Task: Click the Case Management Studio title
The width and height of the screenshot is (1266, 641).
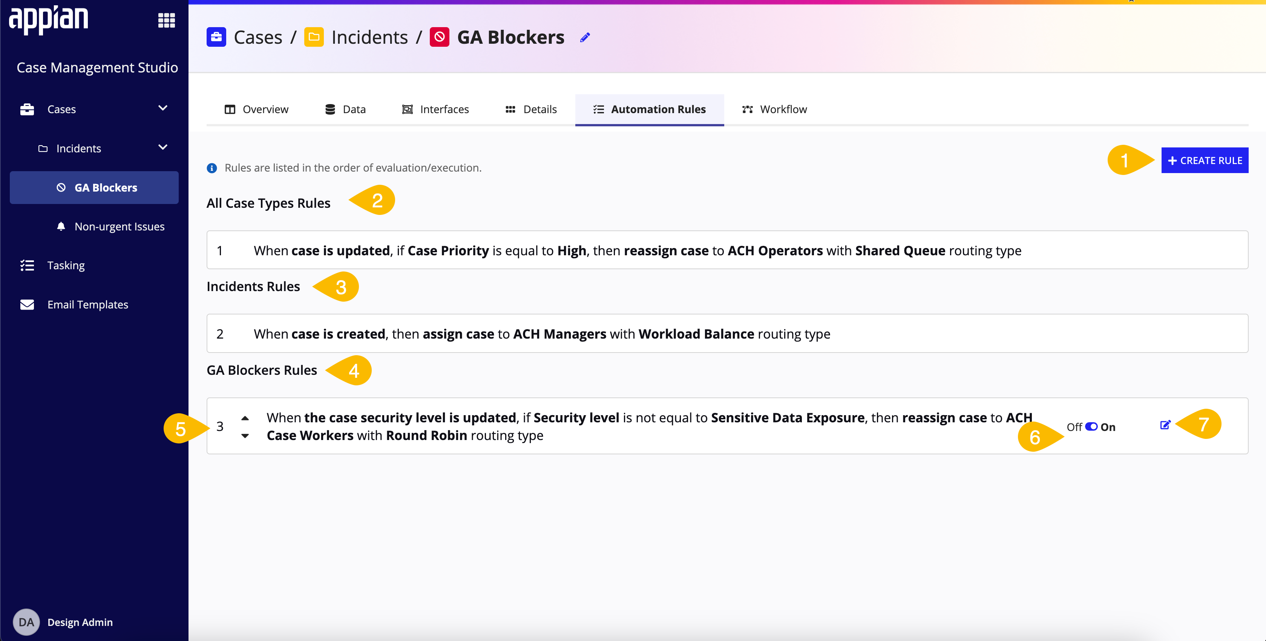Action: click(x=97, y=67)
